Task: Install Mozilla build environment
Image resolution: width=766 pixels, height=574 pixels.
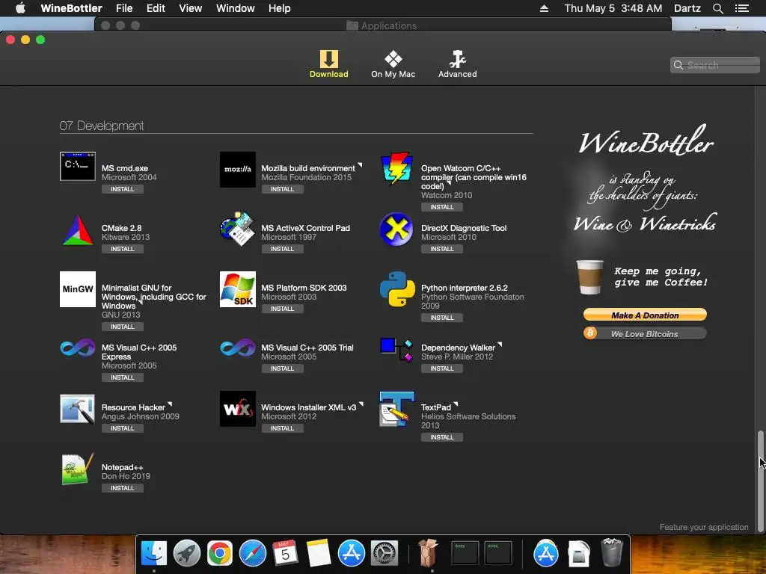Action: coord(282,189)
